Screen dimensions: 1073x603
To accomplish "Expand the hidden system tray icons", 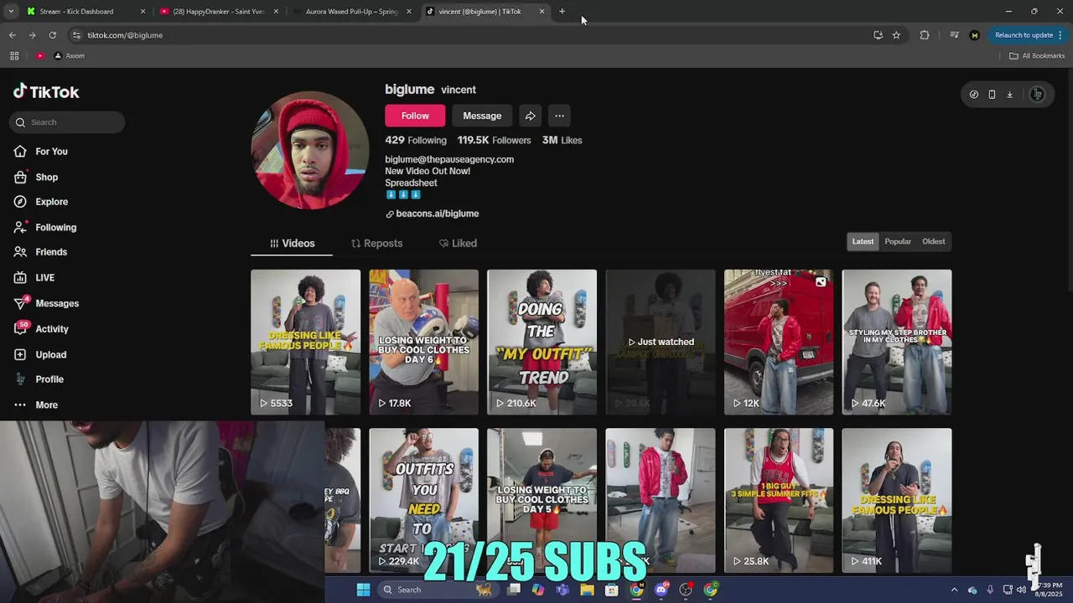I will (954, 590).
